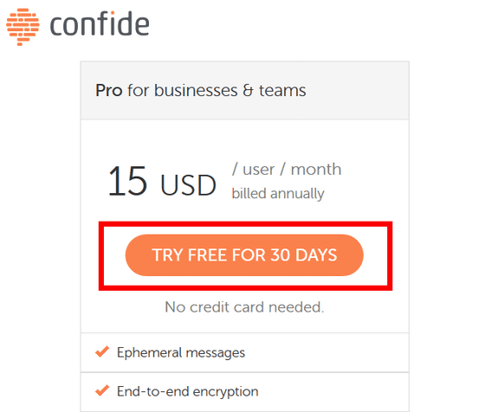The width and height of the screenshot is (485, 412).
Task: Click the confide wordmark text
Action: [x=100, y=23]
